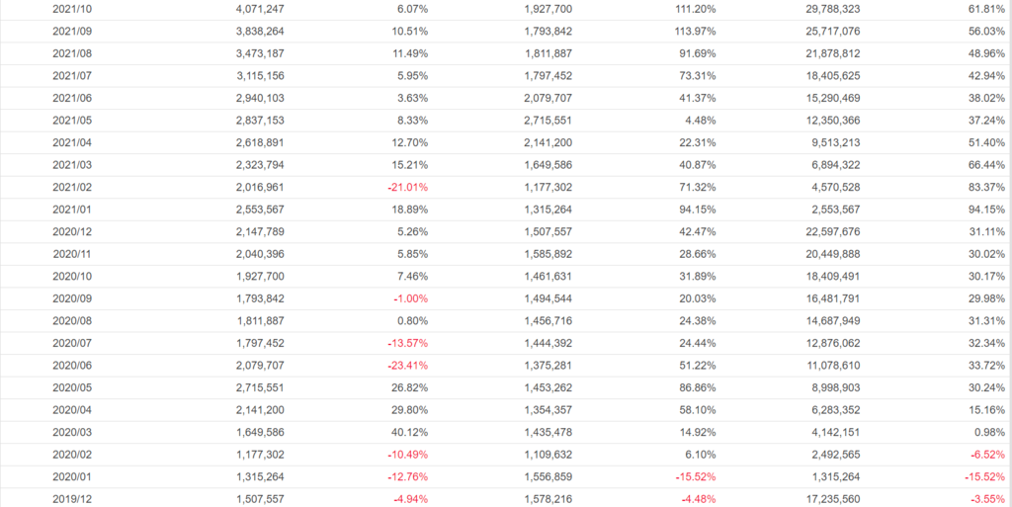Click the 2021/05 date cell

coord(71,120)
